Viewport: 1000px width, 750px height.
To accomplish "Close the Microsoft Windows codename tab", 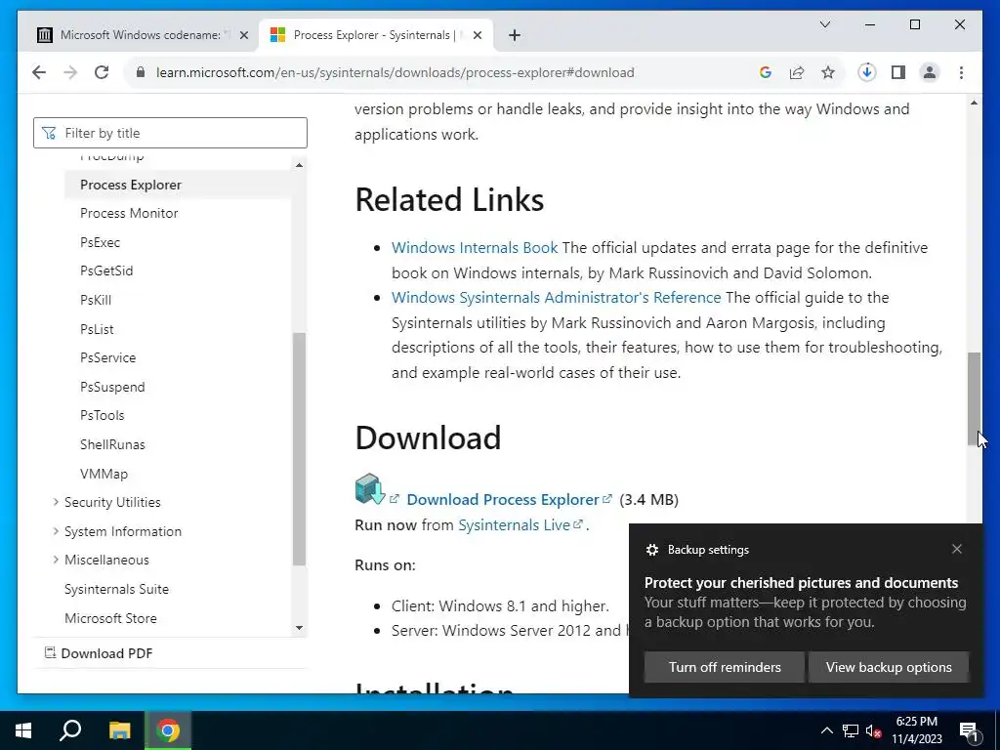I will [243, 35].
